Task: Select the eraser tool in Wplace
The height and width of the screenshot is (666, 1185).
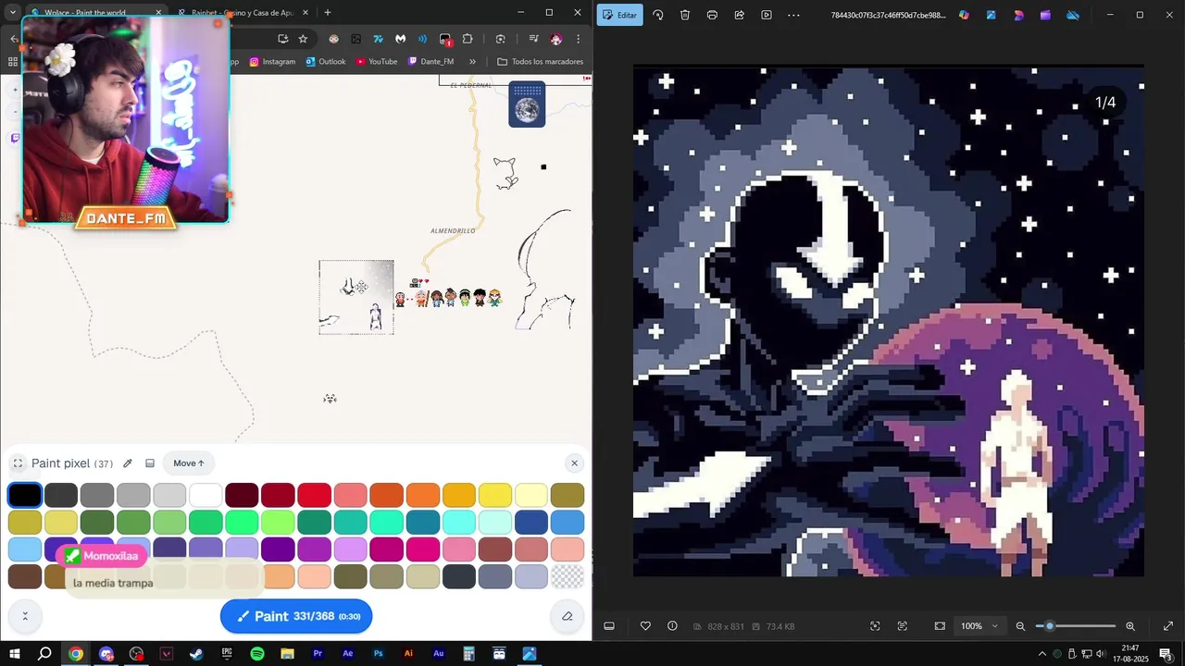Action: click(568, 616)
